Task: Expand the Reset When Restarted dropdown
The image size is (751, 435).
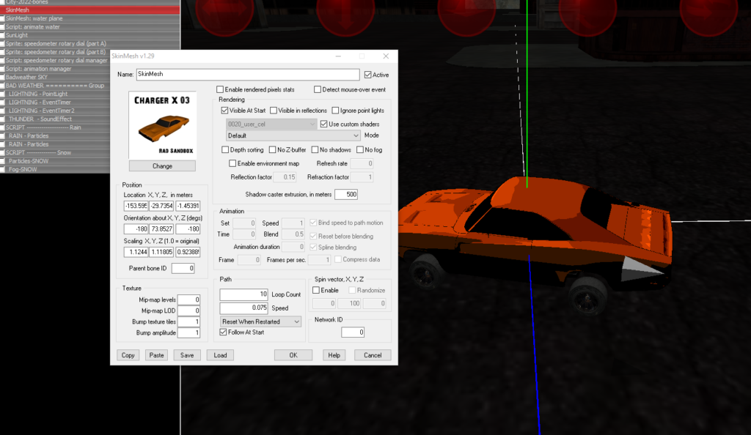Action: 261,321
